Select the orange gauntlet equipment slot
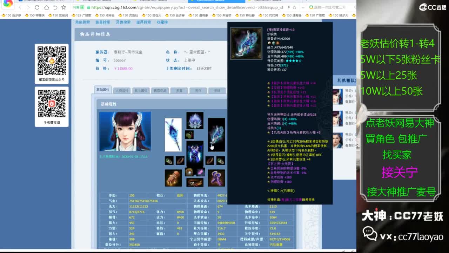The width and height of the screenshot is (449, 253). pos(173,178)
